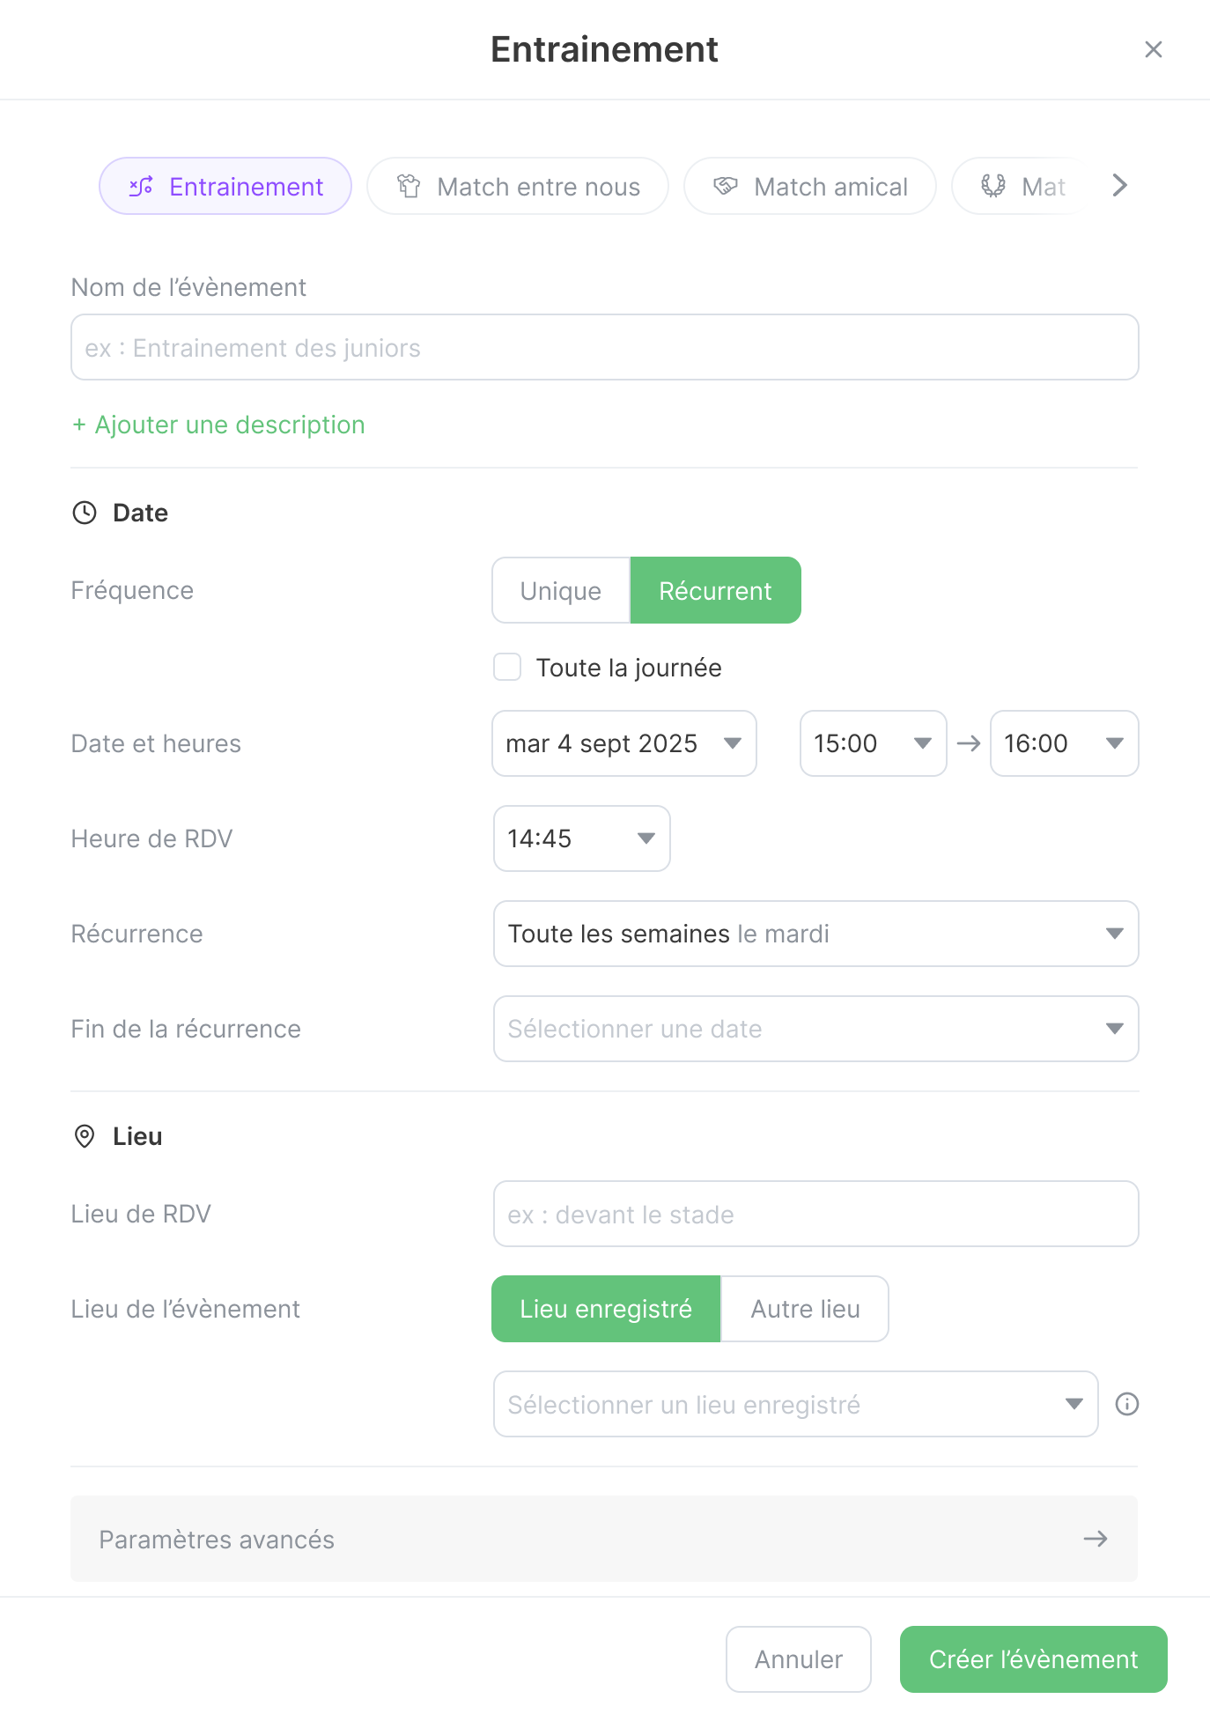Open the date dropdown mar 4 sept 2025

[x=623, y=743]
